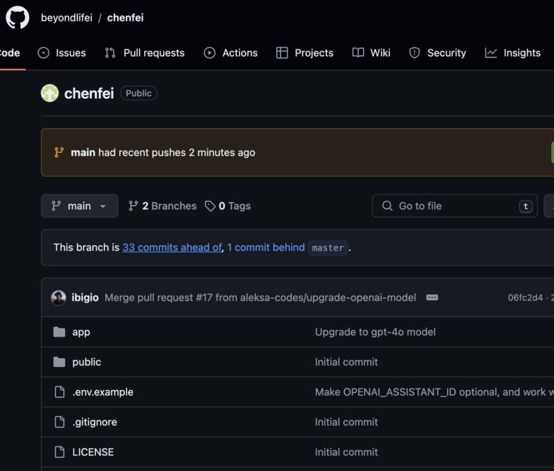
Task: Click the LICENSE file icon
Action: click(x=60, y=452)
